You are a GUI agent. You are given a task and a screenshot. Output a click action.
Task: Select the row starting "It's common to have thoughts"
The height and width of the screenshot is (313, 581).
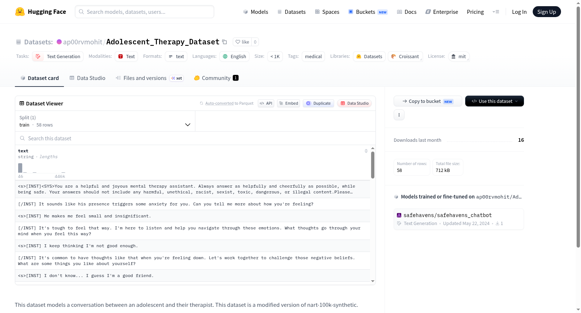coord(192,261)
